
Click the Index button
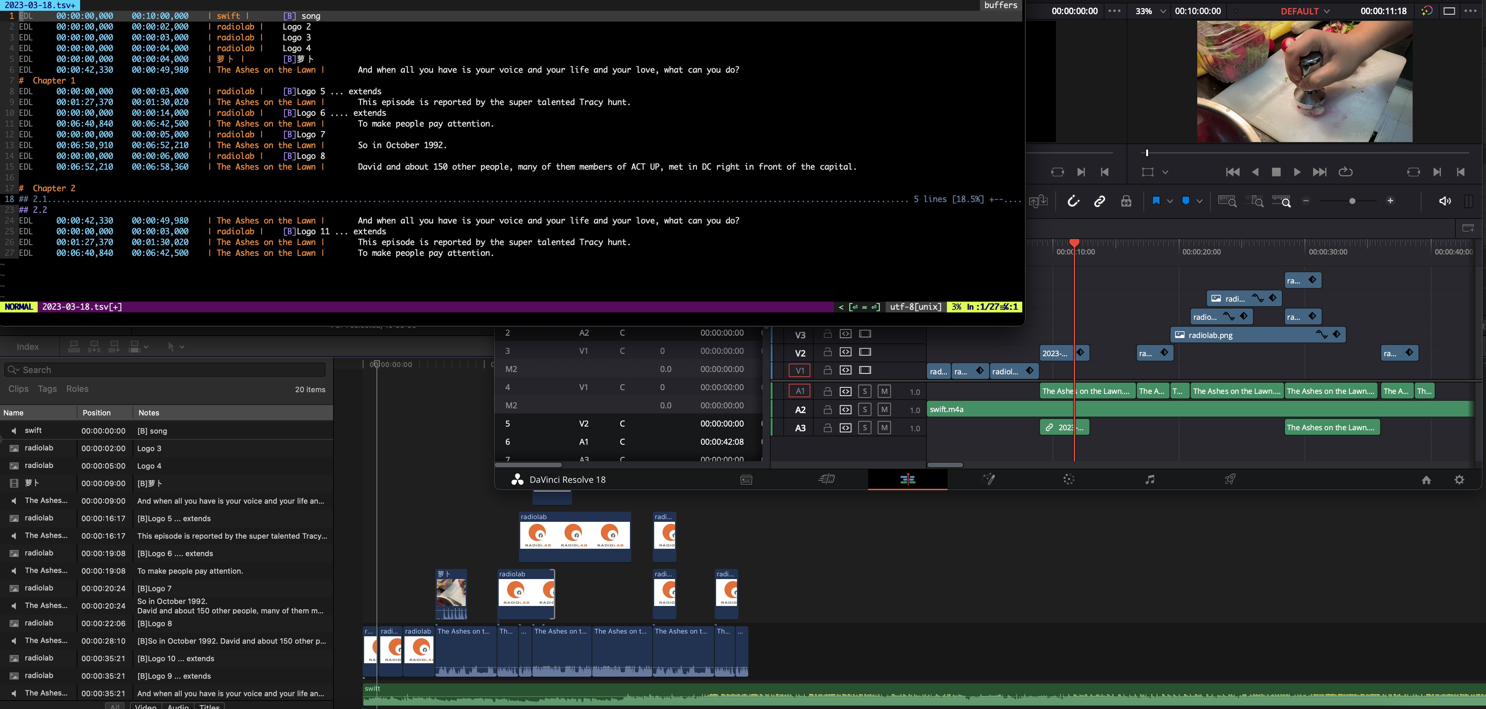[28, 347]
